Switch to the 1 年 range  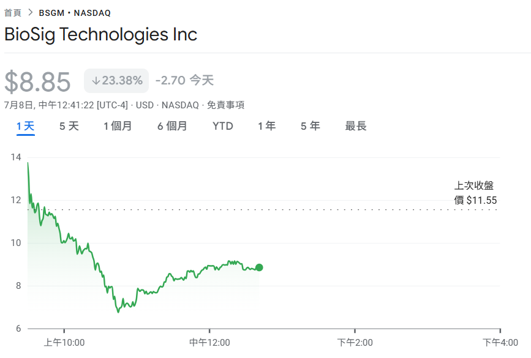coord(266,126)
